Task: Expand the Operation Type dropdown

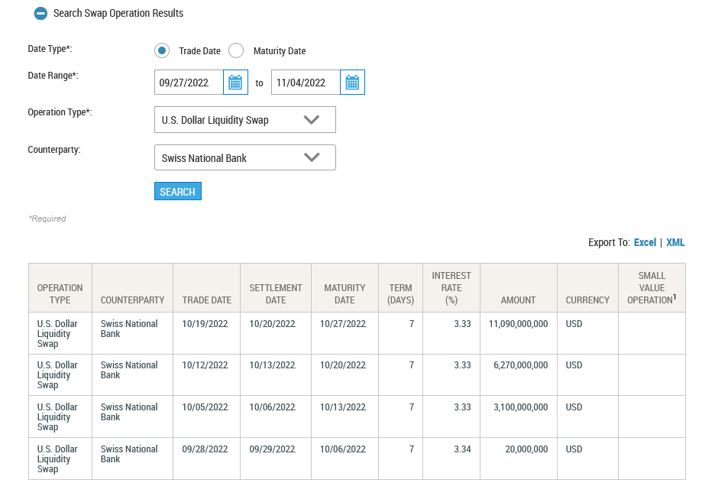Action: click(x=244, y=120)
